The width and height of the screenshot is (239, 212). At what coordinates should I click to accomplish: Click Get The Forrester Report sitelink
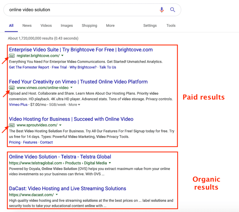coord(29,67)
